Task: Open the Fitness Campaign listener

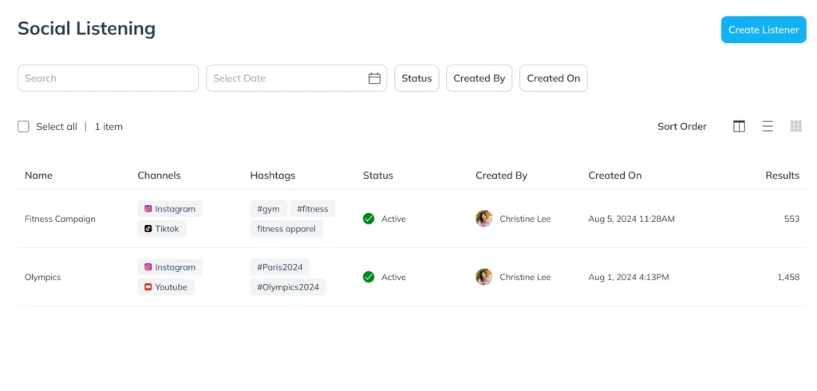Action: point(60,219)
